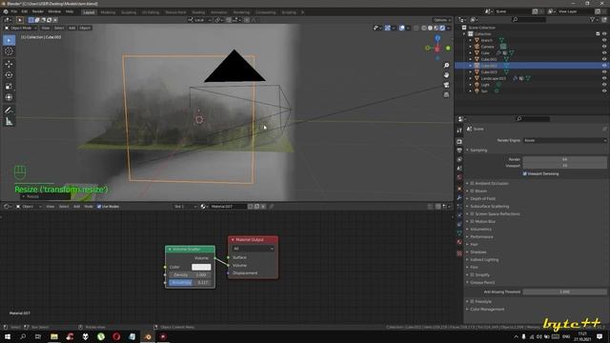Open the Texture properties checker icon

[459, 253]
